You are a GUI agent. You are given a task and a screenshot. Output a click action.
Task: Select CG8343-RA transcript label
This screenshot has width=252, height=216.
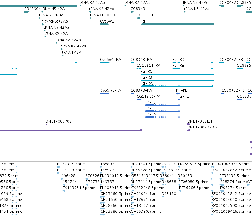tap(142, 60)
